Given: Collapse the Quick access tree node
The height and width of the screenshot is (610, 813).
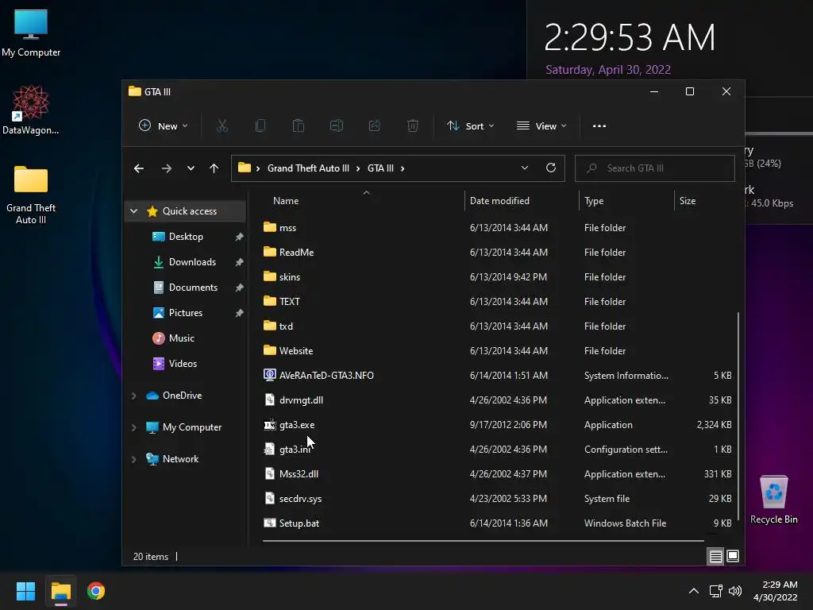Looking at the screenshot, I should coord(133,211).
